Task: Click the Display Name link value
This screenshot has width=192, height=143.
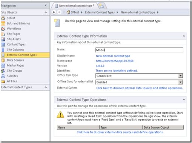Action: click(x=113, y=56)
